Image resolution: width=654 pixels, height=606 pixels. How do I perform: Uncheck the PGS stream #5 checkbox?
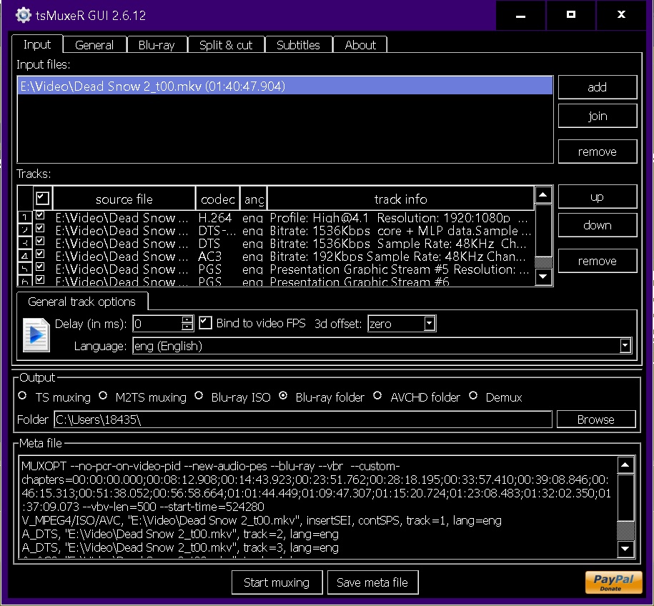pos(40,267)
